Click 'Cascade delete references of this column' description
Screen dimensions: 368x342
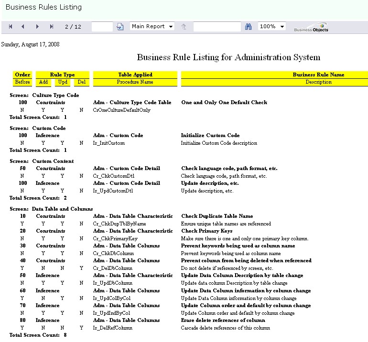(x=225, y=328)
